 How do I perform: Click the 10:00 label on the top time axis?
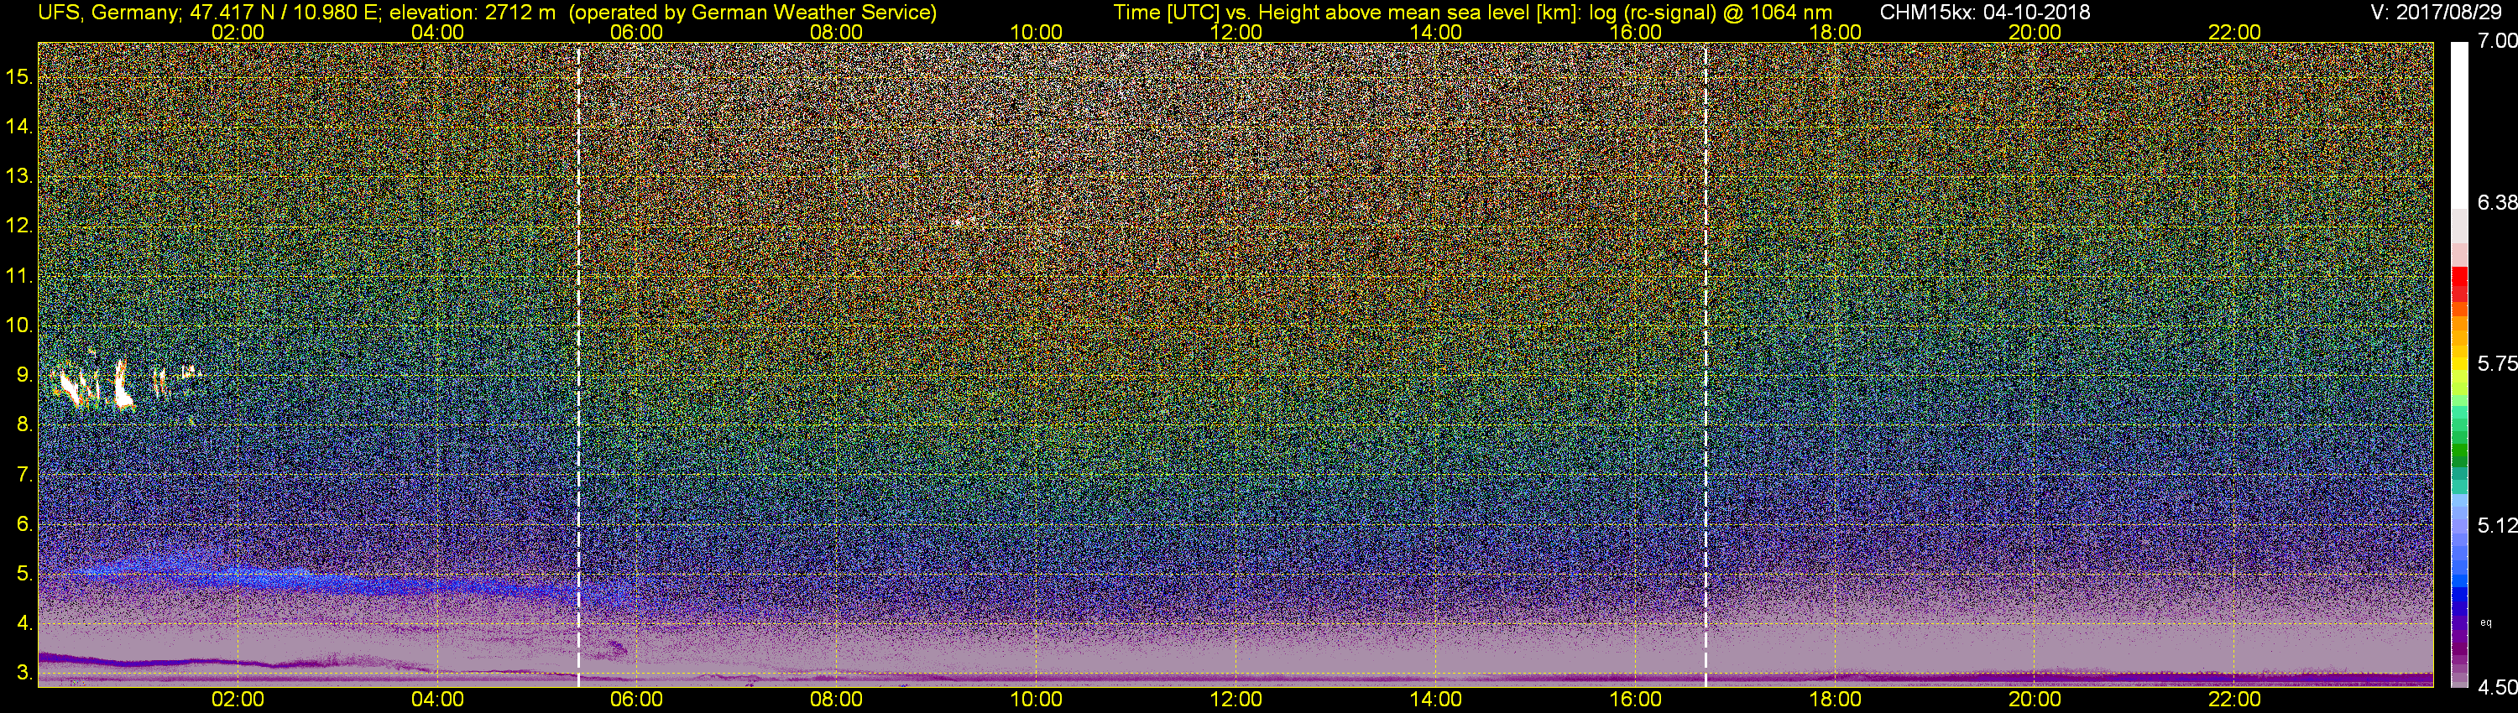pyautogui.click(x=1036, y=32)
